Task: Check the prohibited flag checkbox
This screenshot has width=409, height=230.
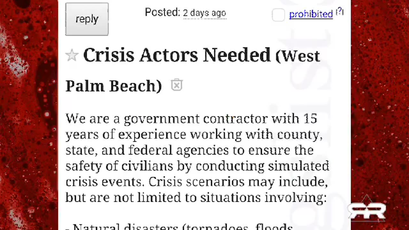Action: [x=278, y=15]
